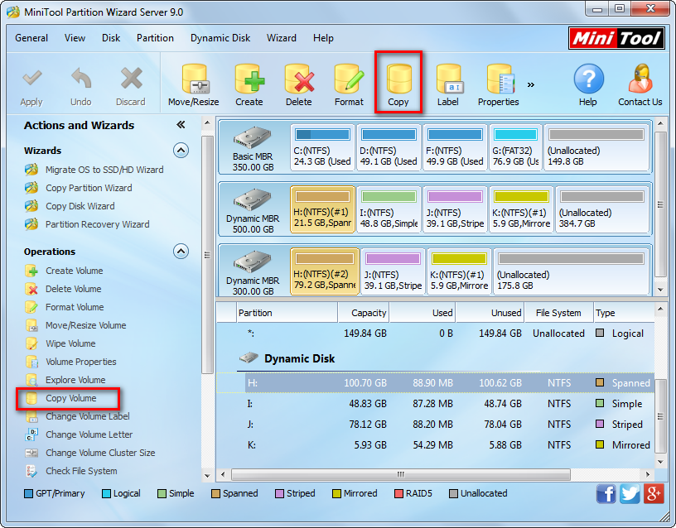Click the Contact Us icon
Image resolution: width=676 pixels, height=528 pixels.
[x=640, y=79]
